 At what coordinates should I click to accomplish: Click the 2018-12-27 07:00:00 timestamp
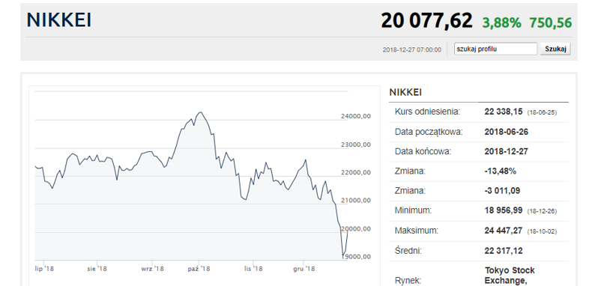coord(411,49)
